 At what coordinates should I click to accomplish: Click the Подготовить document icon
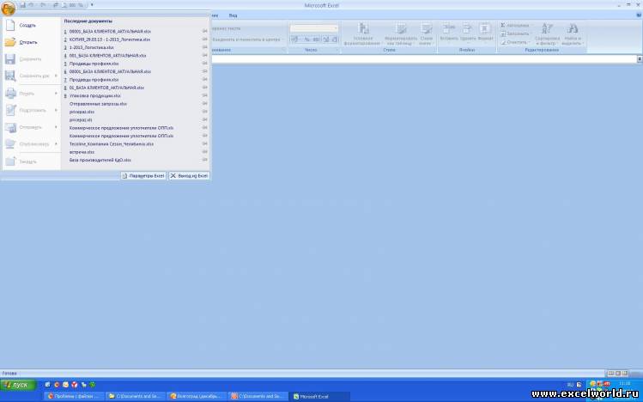10,110
